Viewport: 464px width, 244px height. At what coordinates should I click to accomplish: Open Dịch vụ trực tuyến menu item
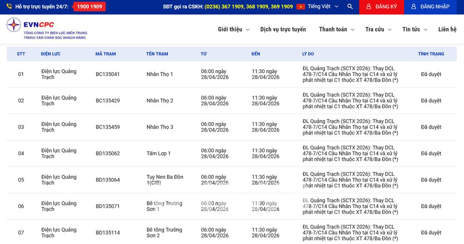[283, 29]
